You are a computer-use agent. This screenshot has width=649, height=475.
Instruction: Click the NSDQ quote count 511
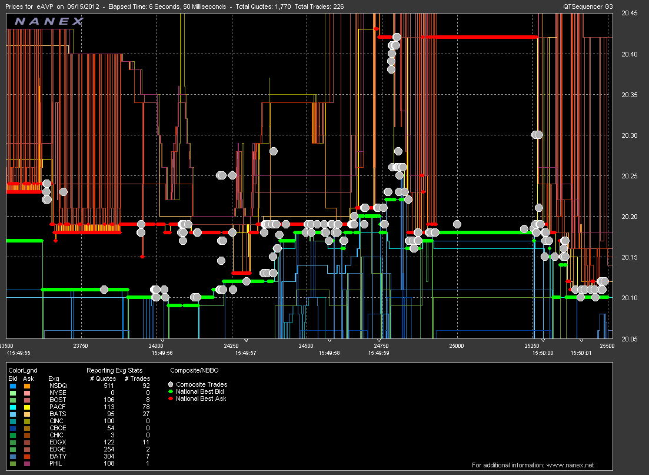[109, 386]
